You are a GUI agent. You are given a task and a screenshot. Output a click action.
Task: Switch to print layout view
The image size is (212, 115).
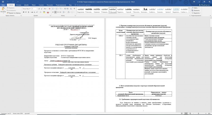coord(186,113)
